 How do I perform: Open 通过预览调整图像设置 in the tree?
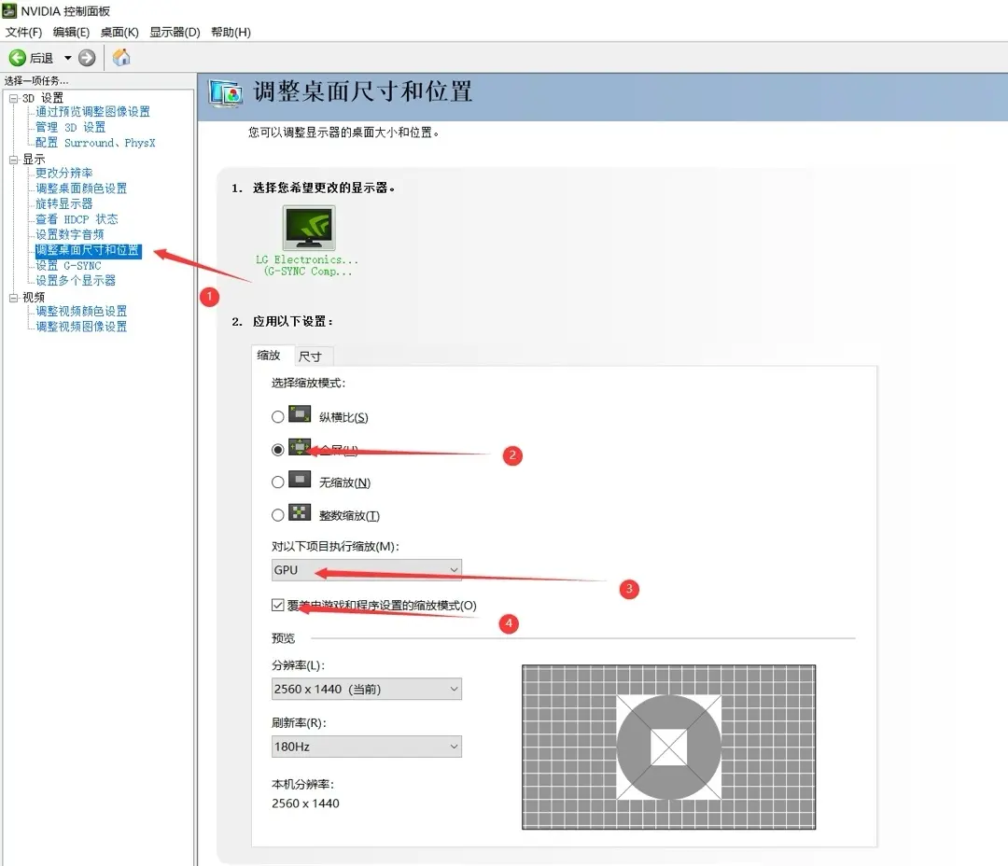(92, 112)
